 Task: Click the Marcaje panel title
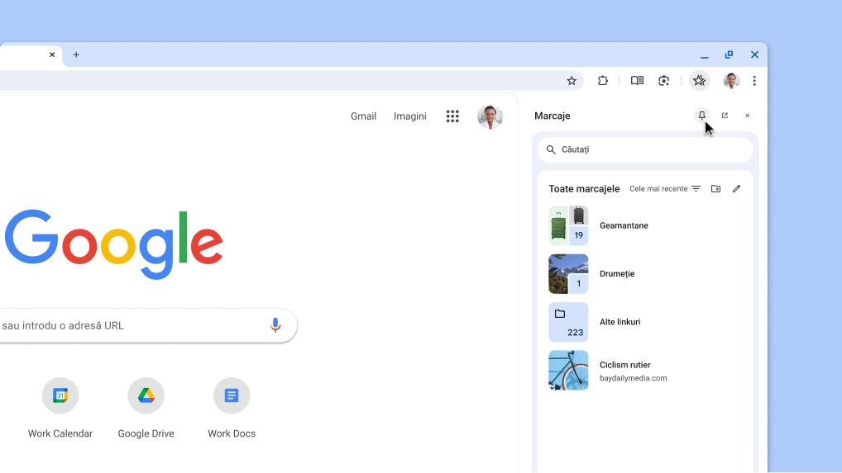coord(552,116)
